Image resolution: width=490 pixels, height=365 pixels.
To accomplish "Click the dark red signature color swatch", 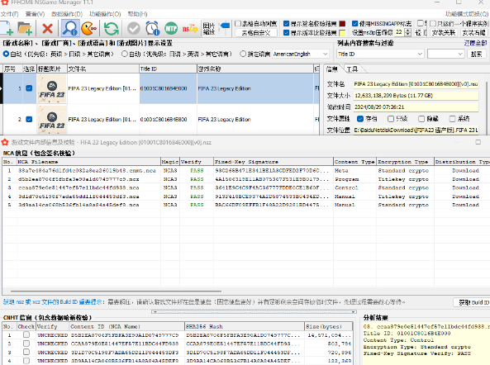I will point(342,24).
